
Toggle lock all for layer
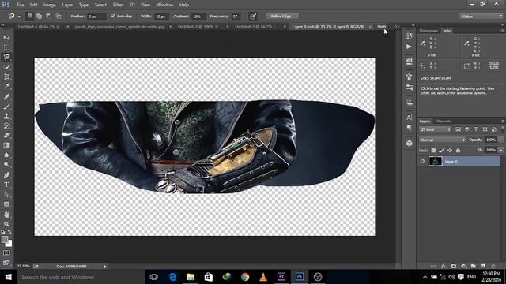[x=459, y=150]
